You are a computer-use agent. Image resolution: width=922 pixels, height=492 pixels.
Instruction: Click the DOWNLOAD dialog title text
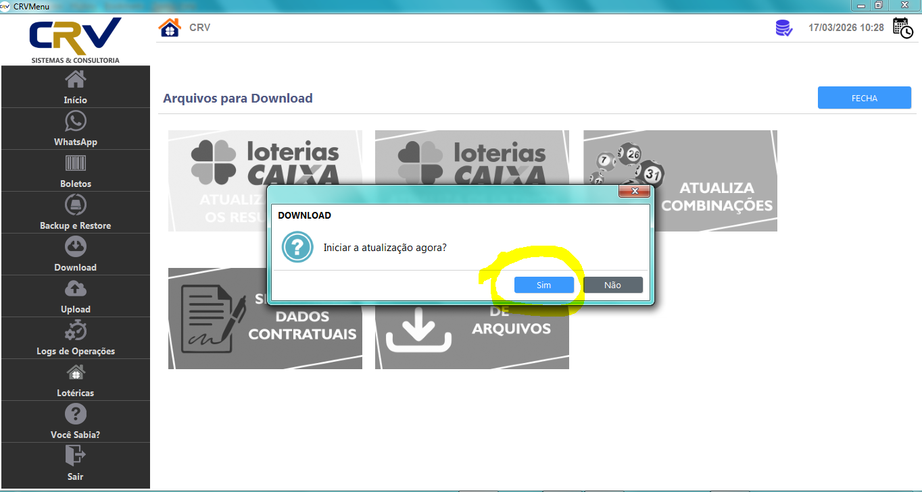pos(304,215)
